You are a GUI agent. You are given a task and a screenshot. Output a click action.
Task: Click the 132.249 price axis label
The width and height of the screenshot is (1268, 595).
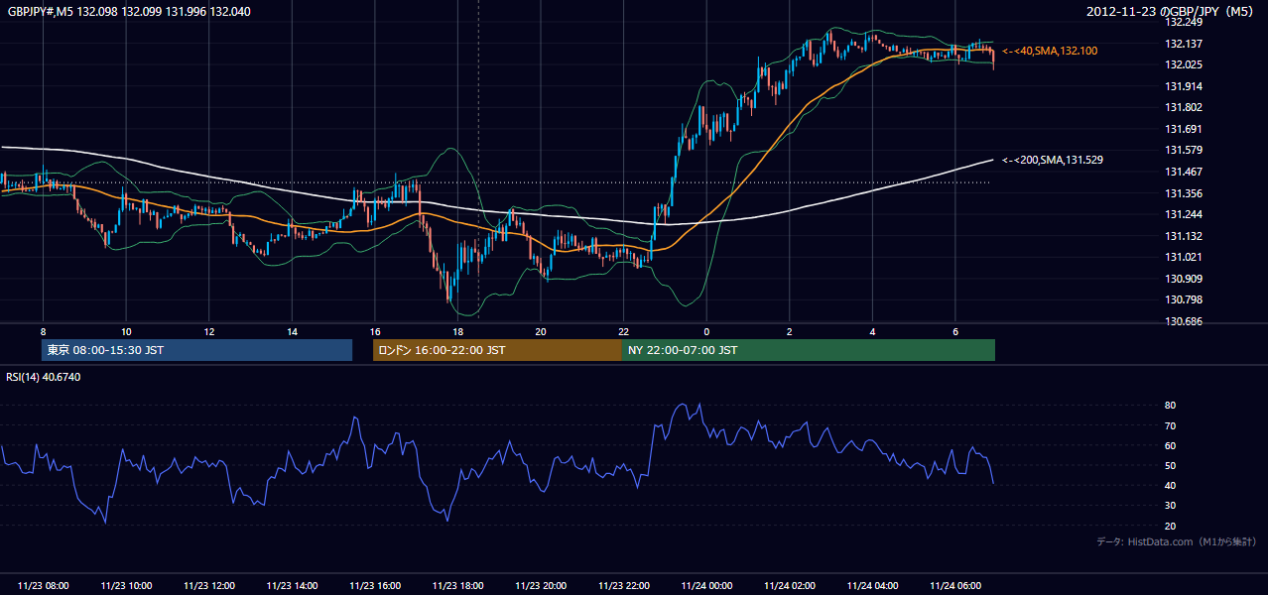point(1184,22)
